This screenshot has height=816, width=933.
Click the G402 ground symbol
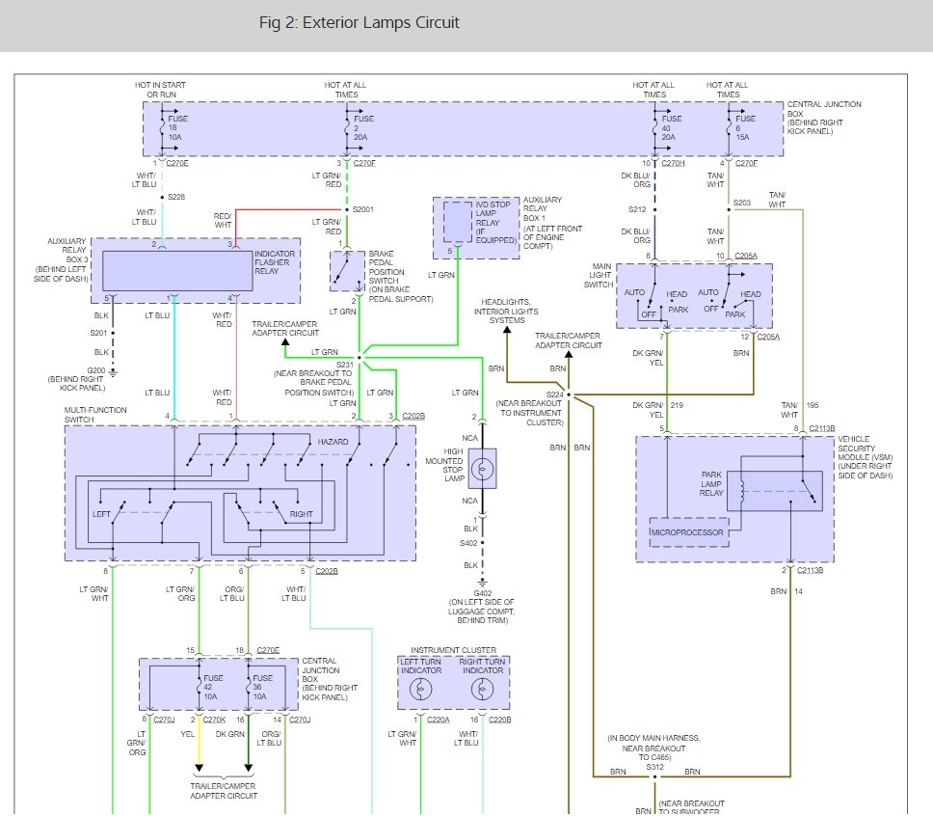pos(483,582)
